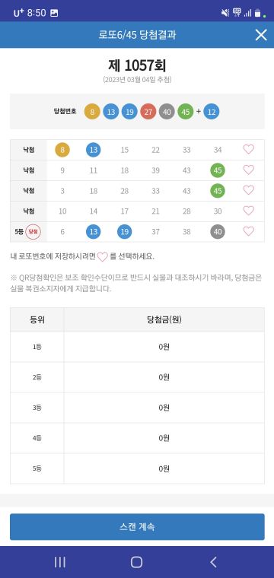The image size is (274, 578).
Task: Select the 1등 prize row
Action: [x=137, y=347]
